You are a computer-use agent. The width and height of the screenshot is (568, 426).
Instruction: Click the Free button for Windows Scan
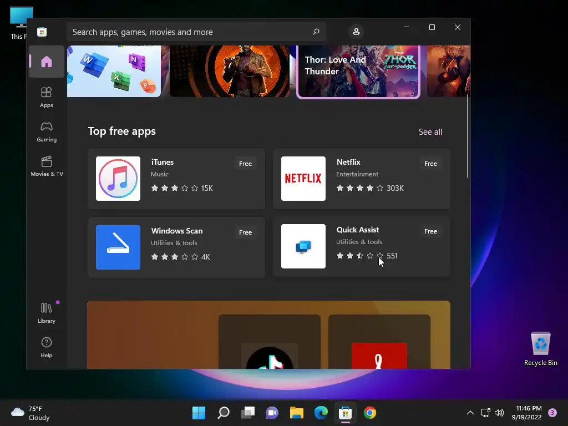245,232
